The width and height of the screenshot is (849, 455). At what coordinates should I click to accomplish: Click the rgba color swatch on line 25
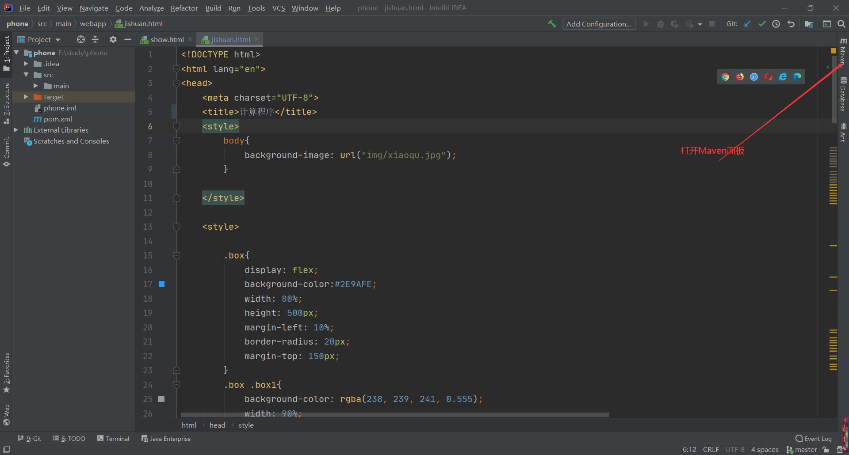tap(162, 399)
